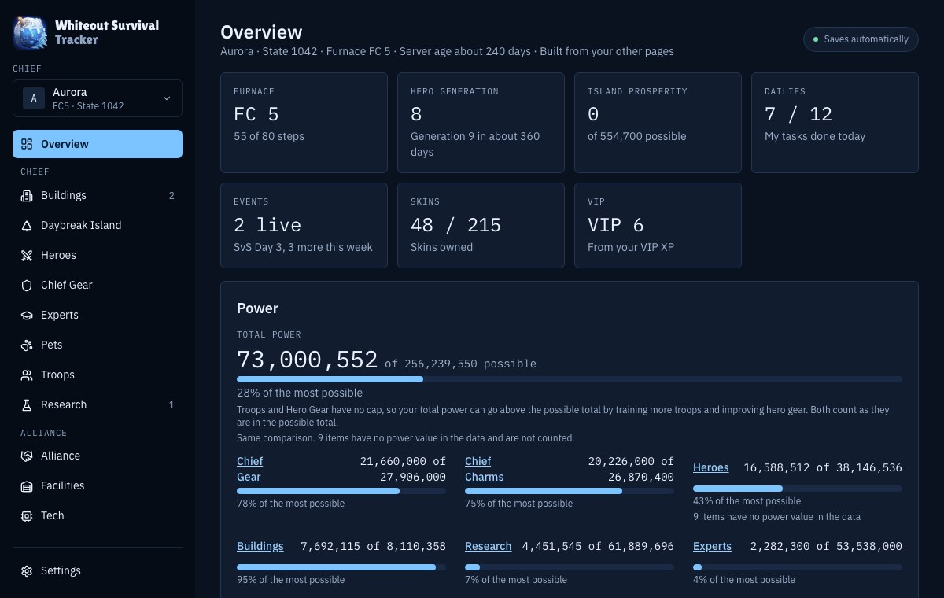Follow the Research power link

489,546
